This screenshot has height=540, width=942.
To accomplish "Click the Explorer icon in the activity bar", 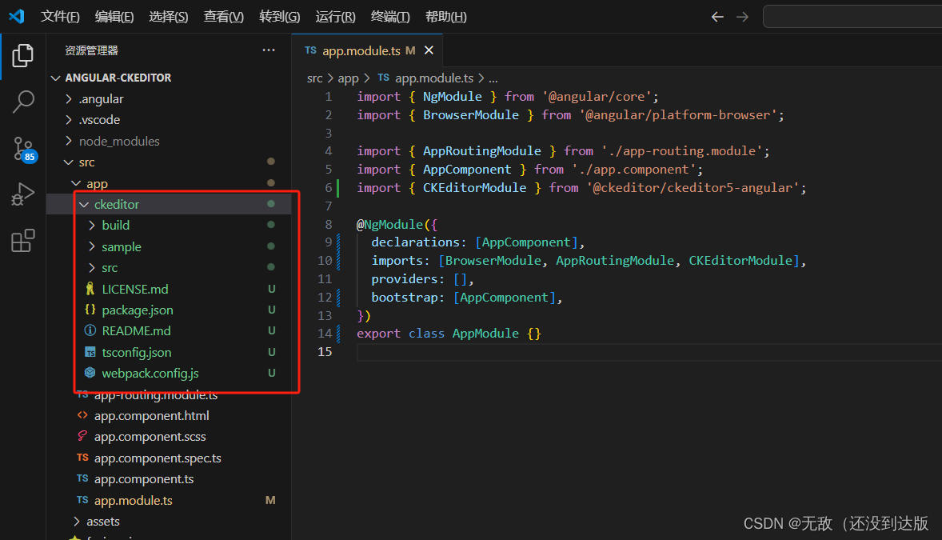I will (24, 55).
